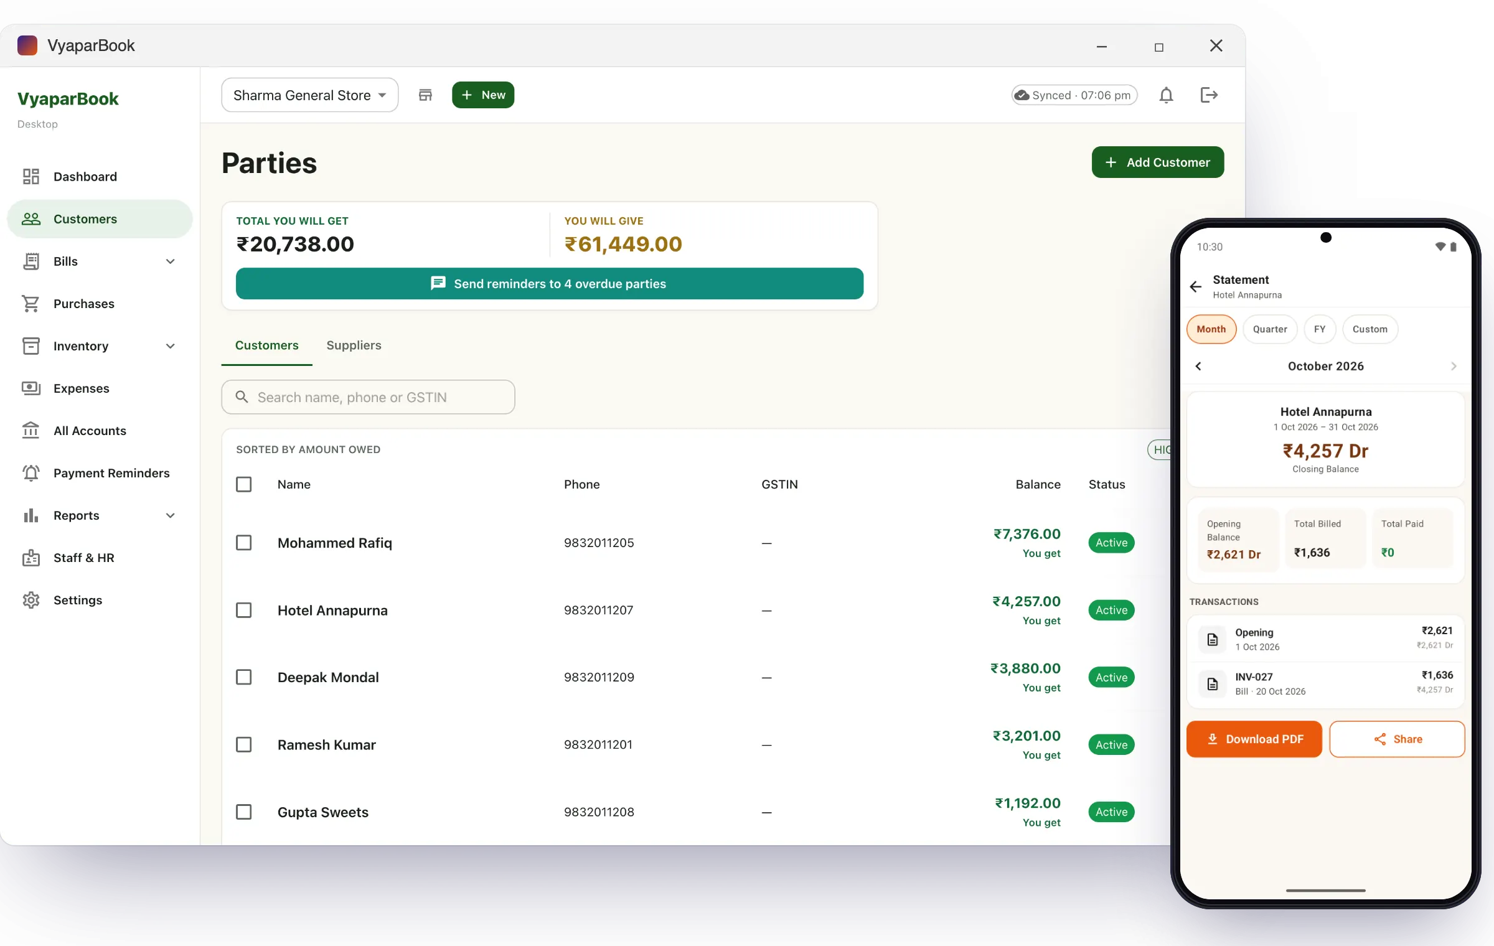Switch to the Suppliers tab
This screenshot has height=946, width=1494.
[354, 345]
